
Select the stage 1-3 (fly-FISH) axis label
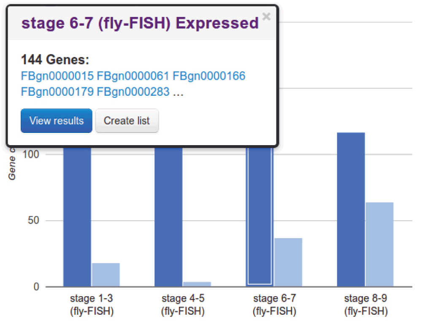[x=92, y=304]
